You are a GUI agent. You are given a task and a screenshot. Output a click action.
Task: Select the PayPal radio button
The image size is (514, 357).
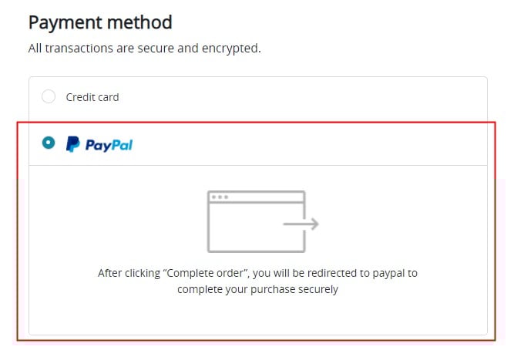(49, 143)
